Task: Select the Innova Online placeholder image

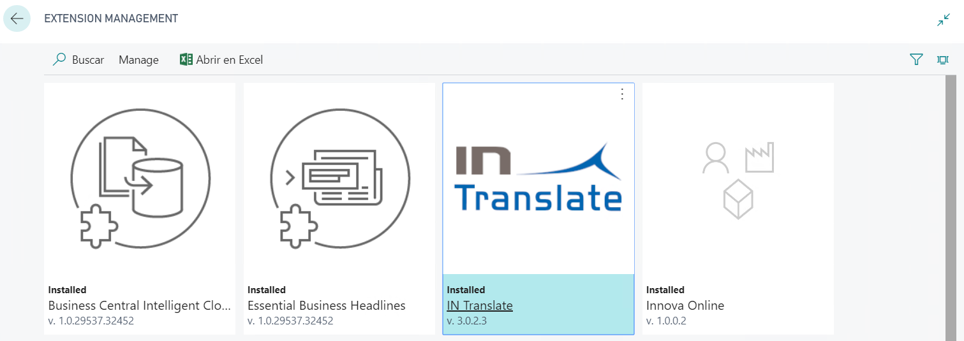Action: click(738, 181)
